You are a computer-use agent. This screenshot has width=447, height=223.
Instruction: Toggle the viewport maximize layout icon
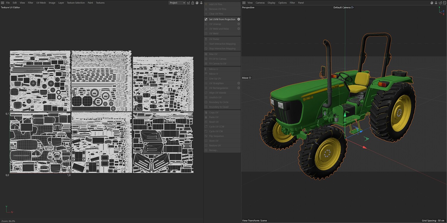click(x=444, y=3)
